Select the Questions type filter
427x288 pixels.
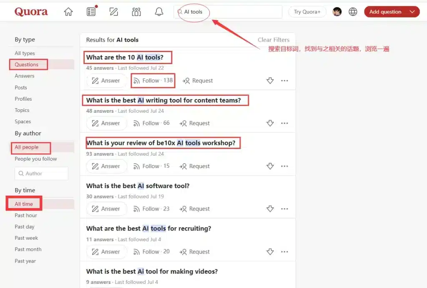27,65
